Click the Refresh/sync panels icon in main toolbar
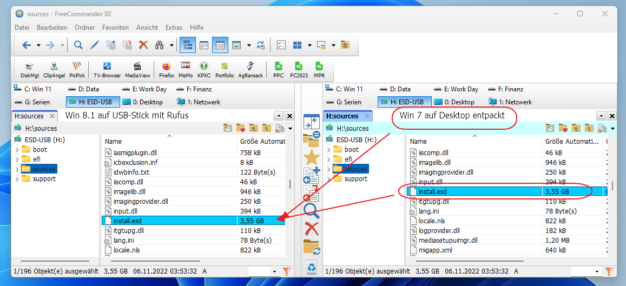 (x=261, y=45)
